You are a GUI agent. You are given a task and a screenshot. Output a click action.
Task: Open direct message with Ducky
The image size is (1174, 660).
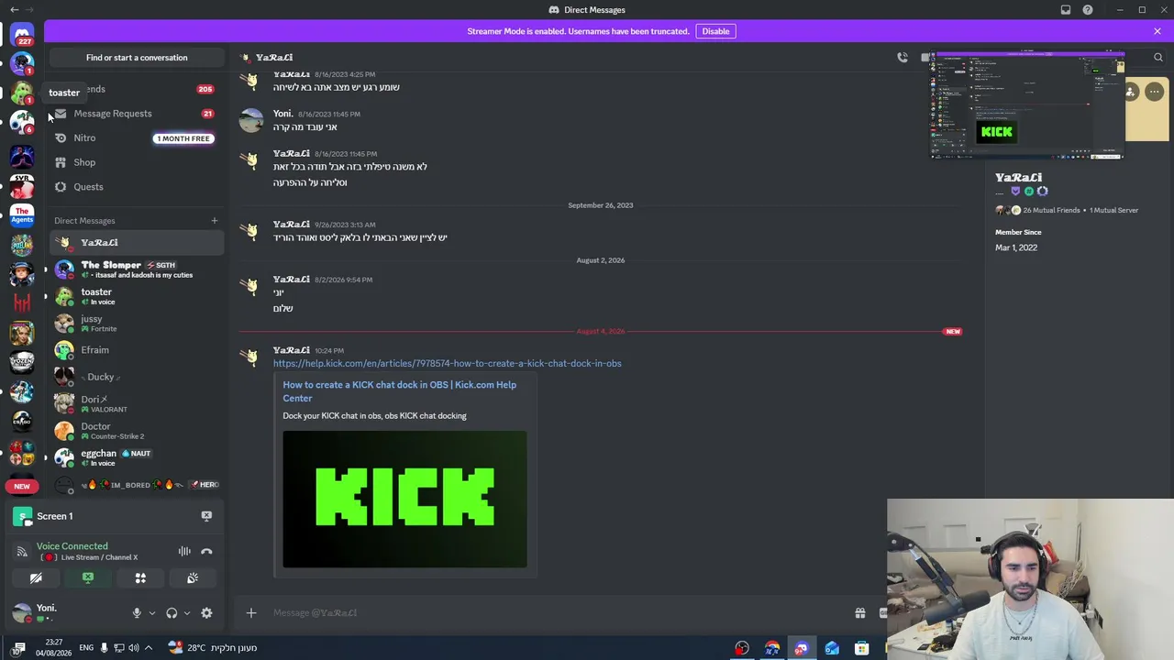137,377
